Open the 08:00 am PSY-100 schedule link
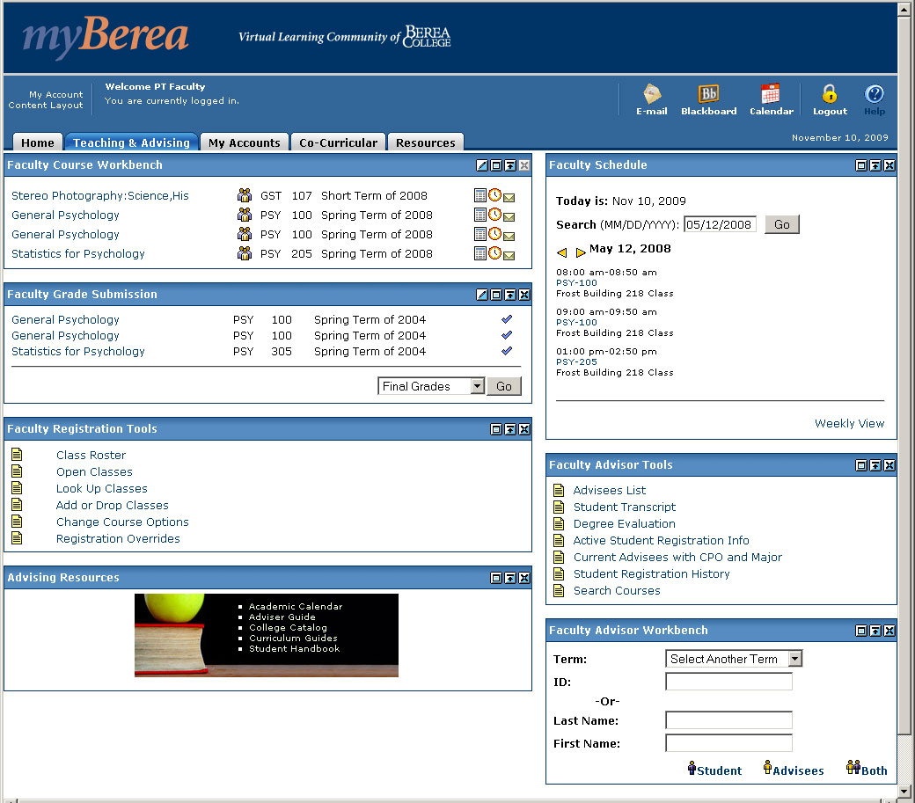 [x=576, y=283]
